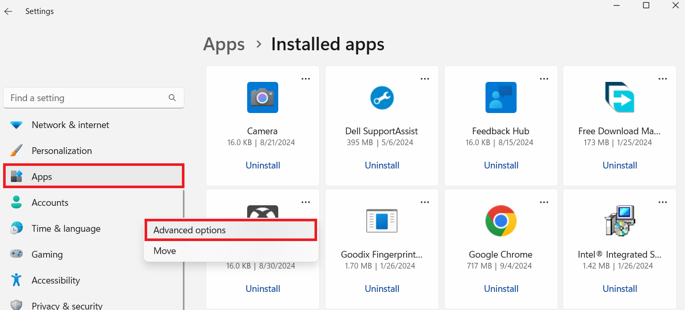Open the Dell SupportAssist three-dot menu

(x=425, y=79)
